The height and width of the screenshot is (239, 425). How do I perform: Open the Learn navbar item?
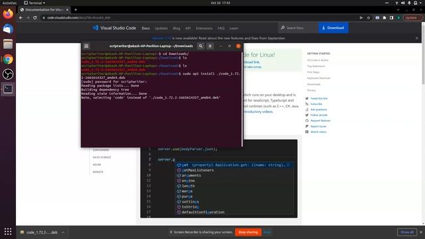coord(234,28)
